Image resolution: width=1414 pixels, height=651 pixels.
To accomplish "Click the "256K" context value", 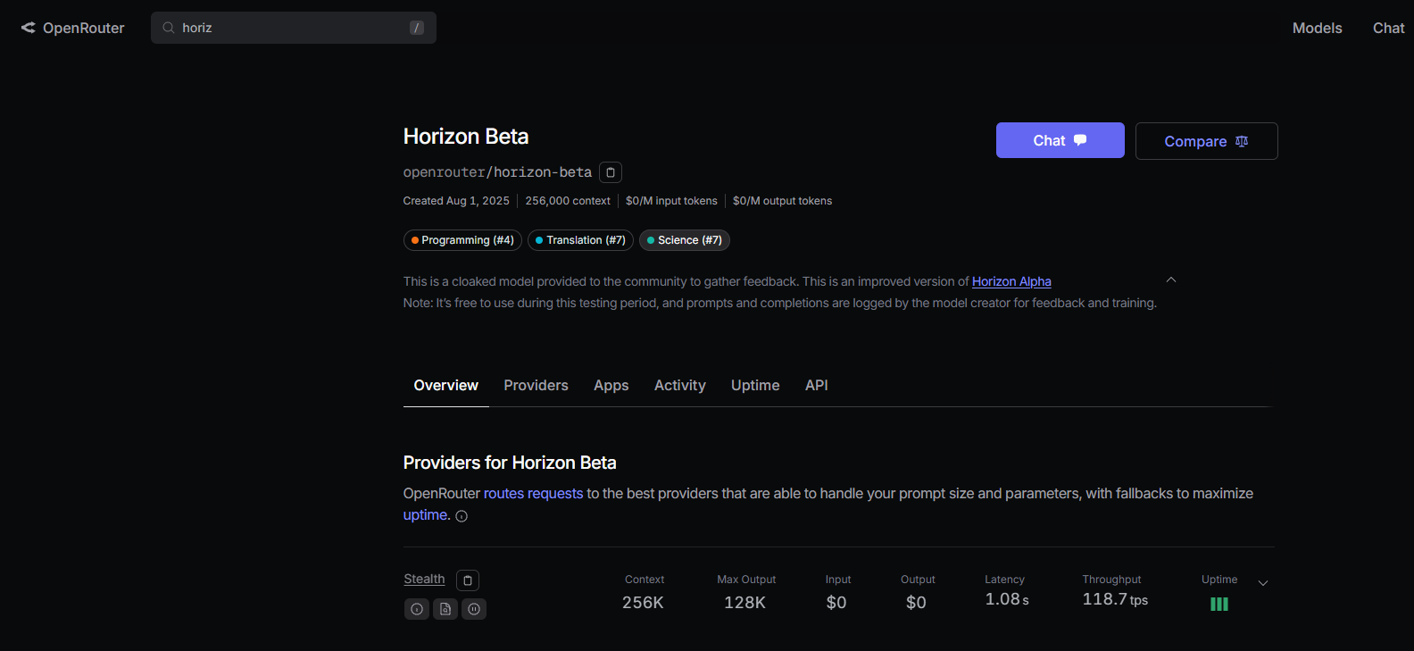I will (643, 603).
